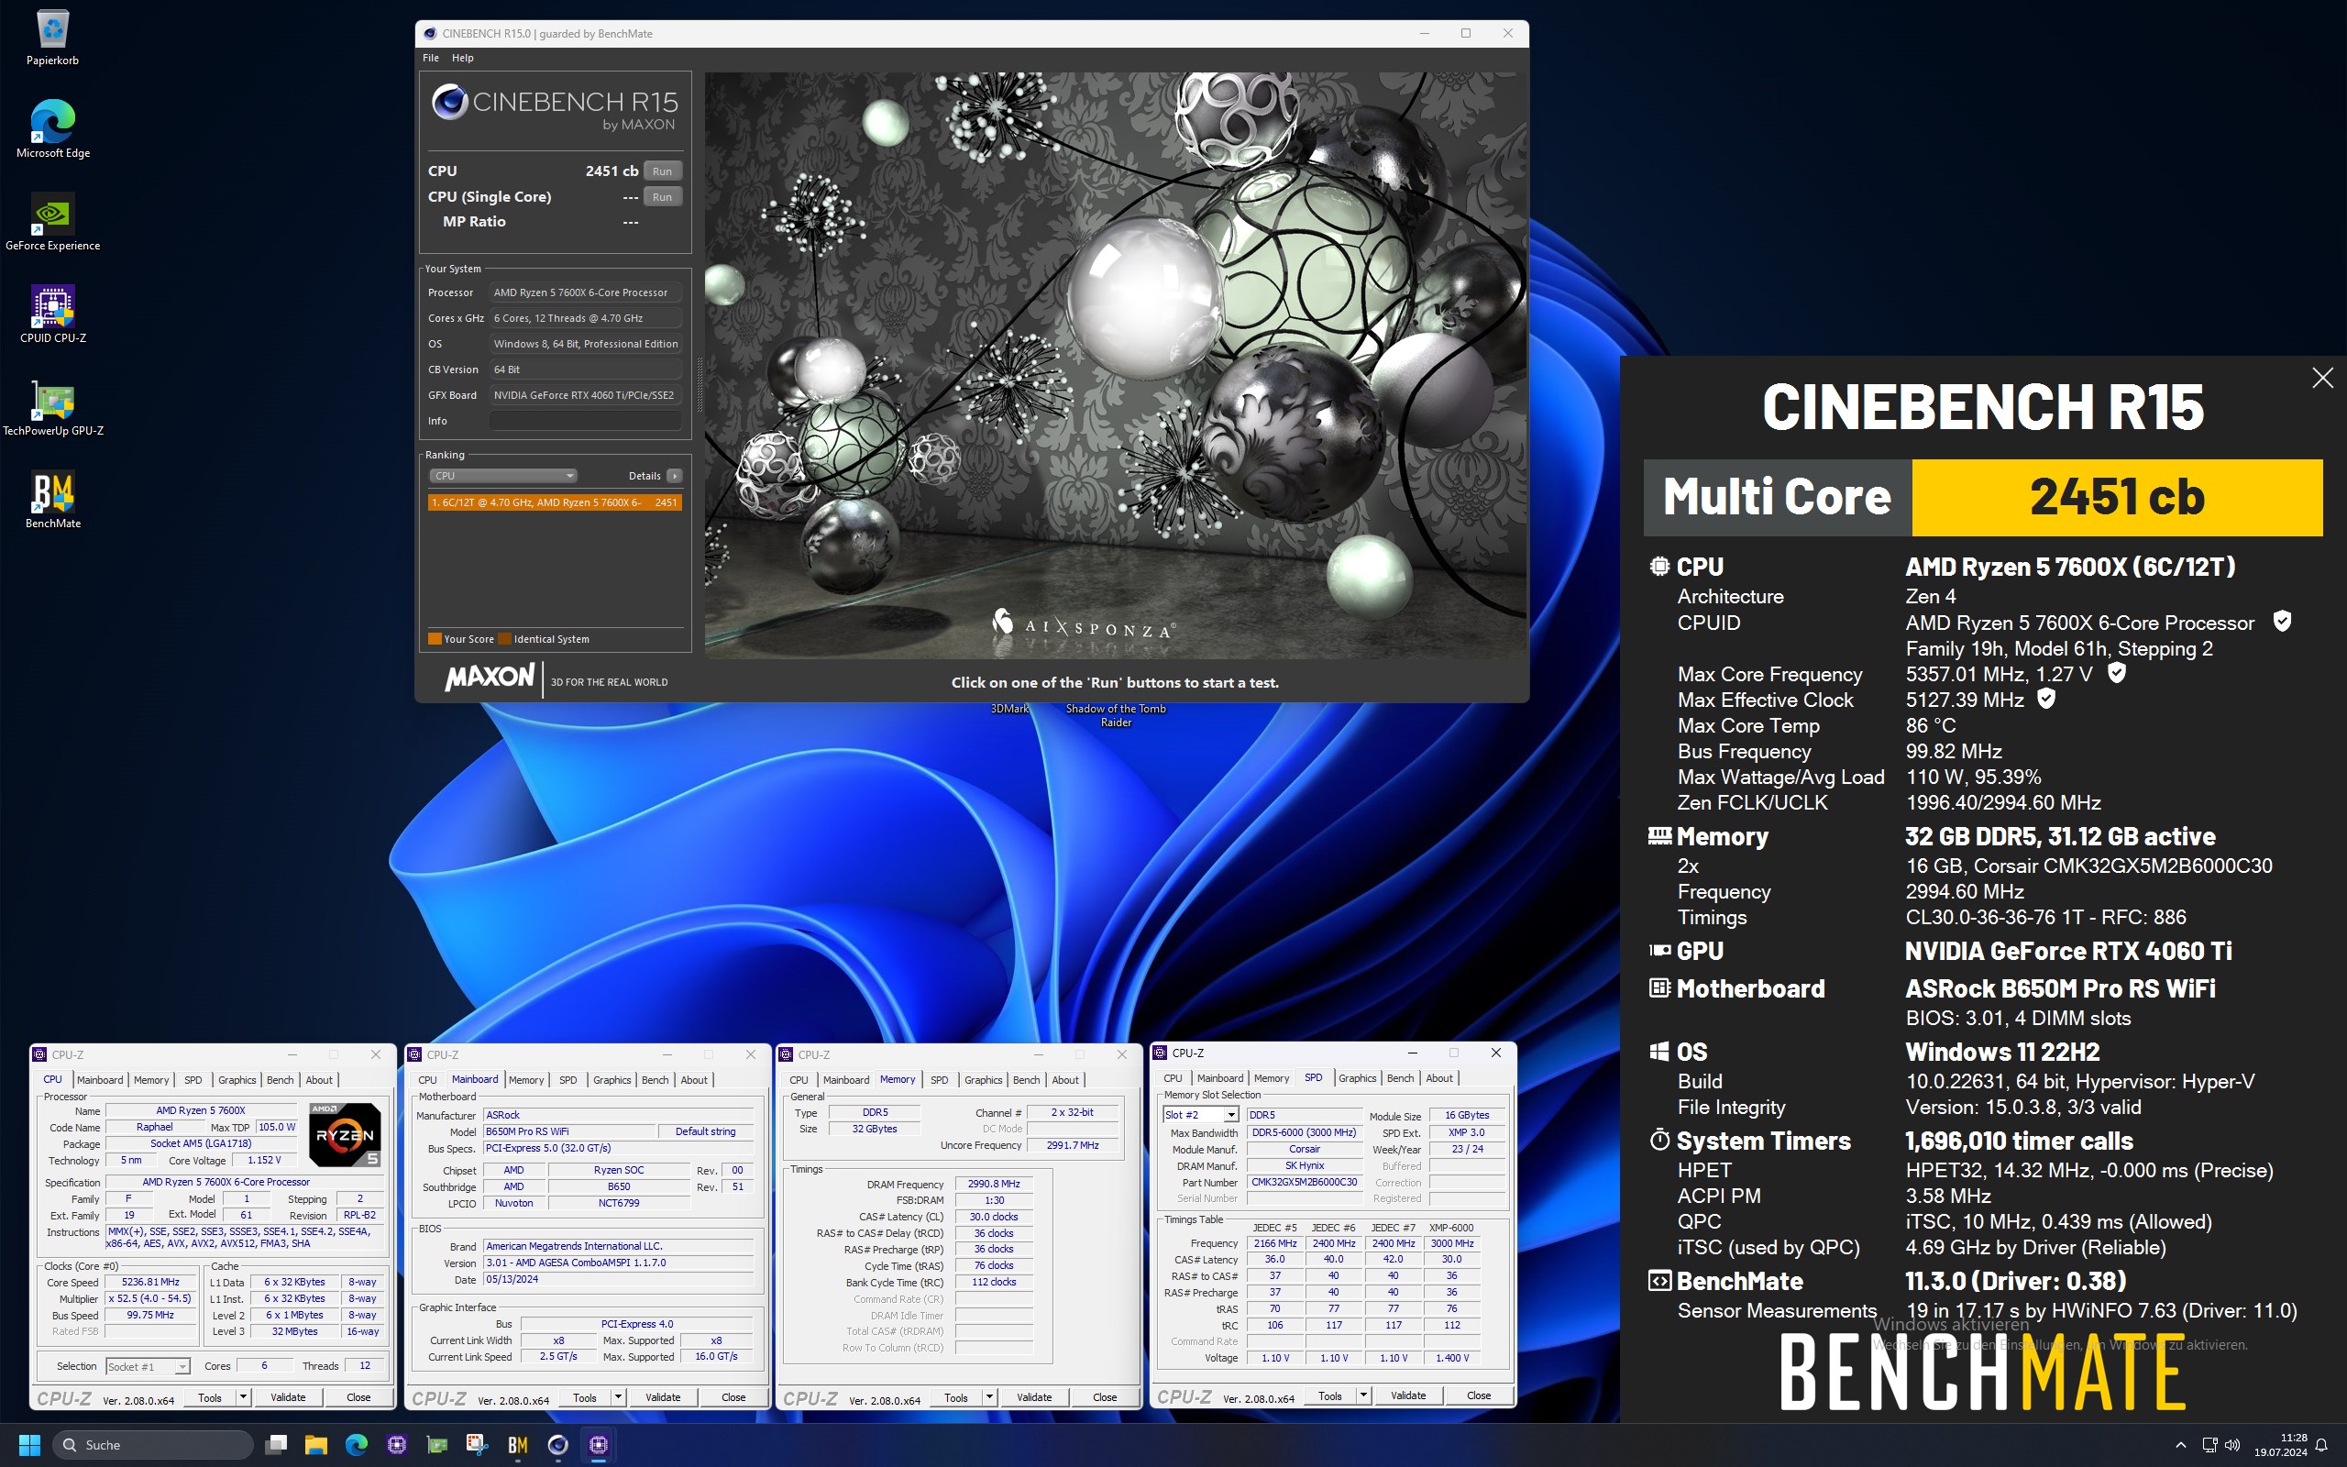Open the Windows Start menu
The height and width of the screenshot is (1467, 2347).
29,1445
